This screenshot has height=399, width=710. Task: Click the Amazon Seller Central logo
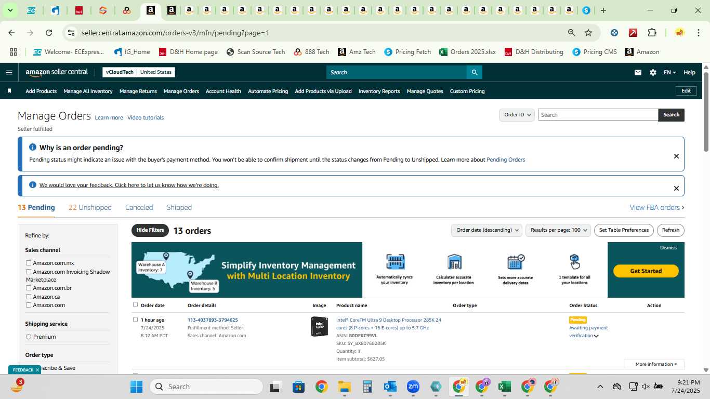click(57, 72)
